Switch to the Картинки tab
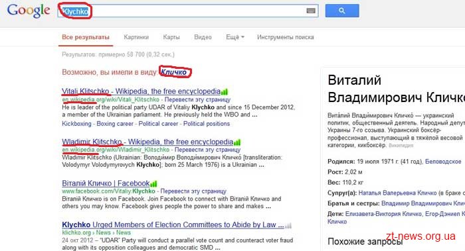465x251 pixels. 136,37
